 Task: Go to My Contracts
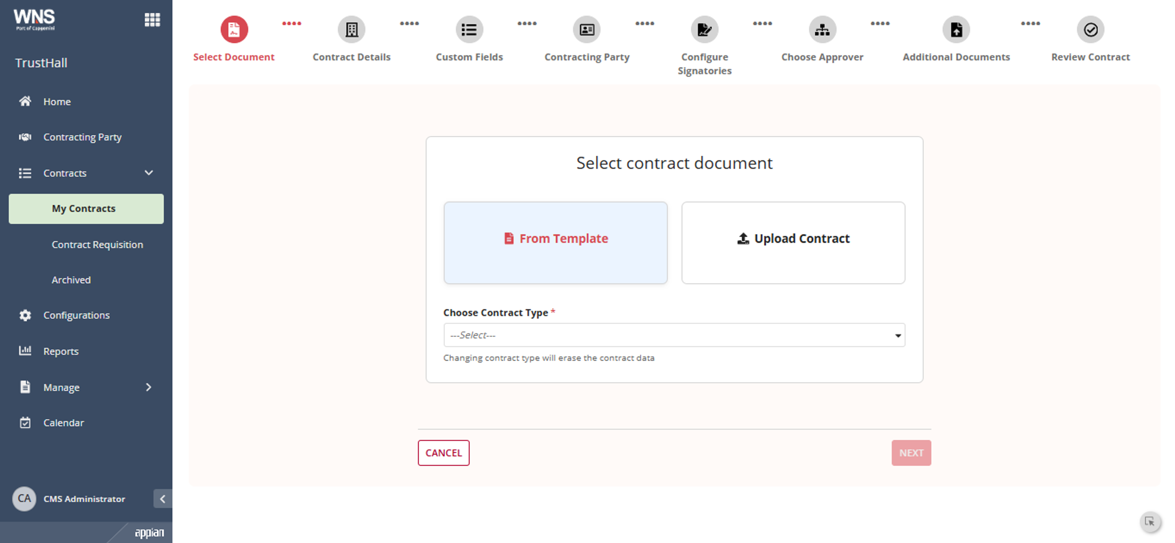[x=86, y=208]
